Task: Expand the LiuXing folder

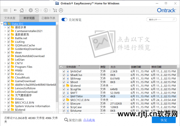Action: tap(5, 42)
